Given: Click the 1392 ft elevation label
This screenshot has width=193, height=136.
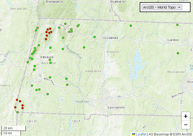Looking at the screenshot, I should pos(76,121).
